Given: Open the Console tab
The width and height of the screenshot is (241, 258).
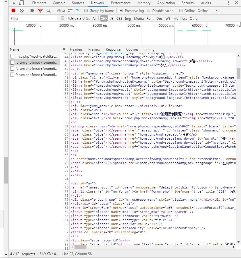Looking at the screenshot, I should click(59, 3).
